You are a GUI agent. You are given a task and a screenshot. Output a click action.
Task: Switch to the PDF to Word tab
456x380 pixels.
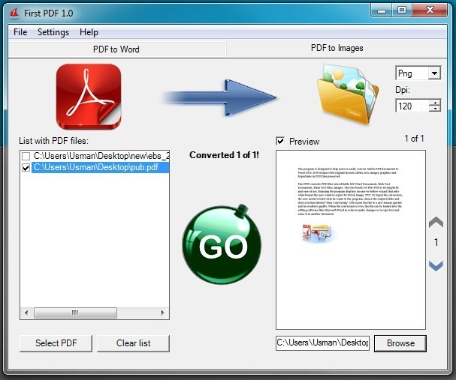click(x=116, y=49)
